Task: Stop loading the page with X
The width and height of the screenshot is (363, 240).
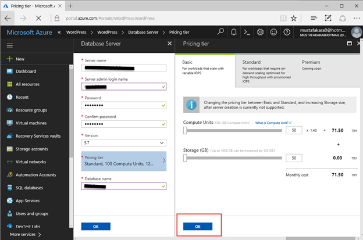Action: [x=38, y=18]
